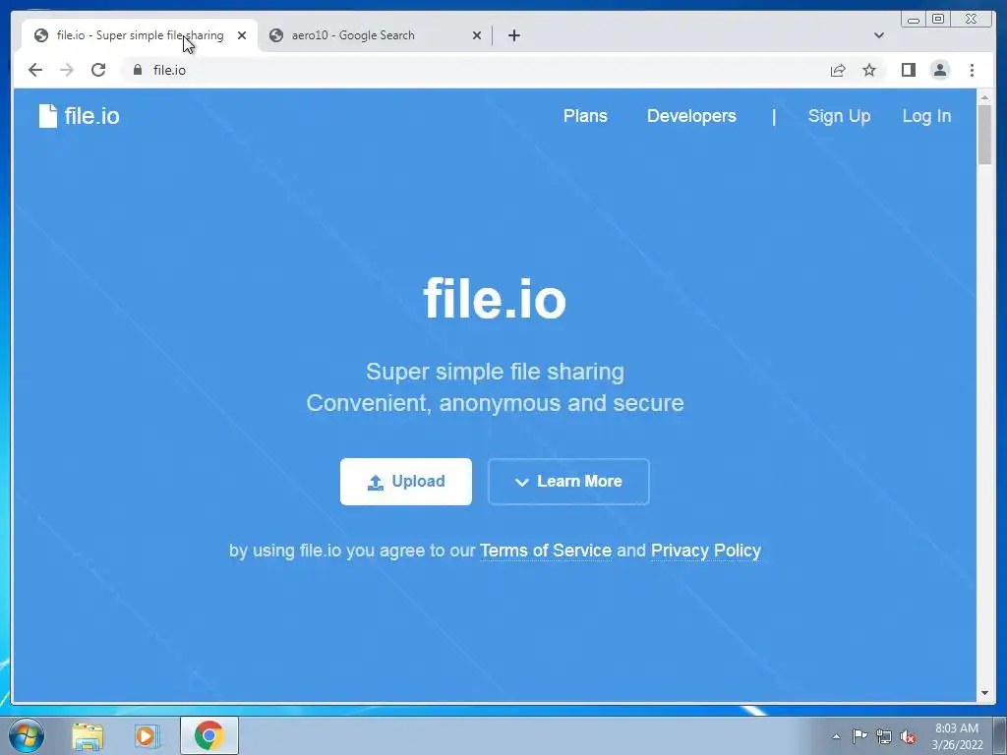Open the Chrome three-dot menu
1007x755 pixels.
pyautogui.click(x=972, y=70)
